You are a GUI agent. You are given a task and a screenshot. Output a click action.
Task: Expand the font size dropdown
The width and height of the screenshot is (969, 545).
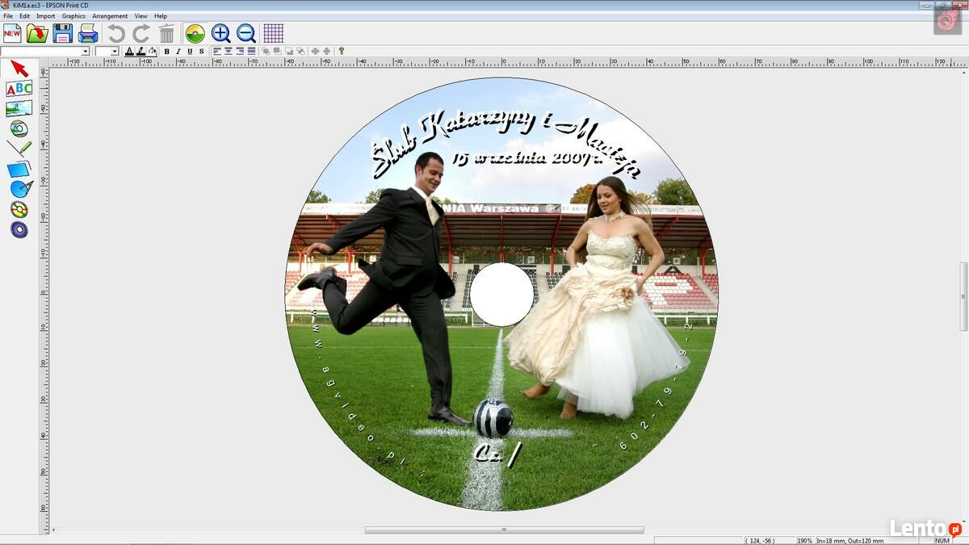click(x=115, y=52)
